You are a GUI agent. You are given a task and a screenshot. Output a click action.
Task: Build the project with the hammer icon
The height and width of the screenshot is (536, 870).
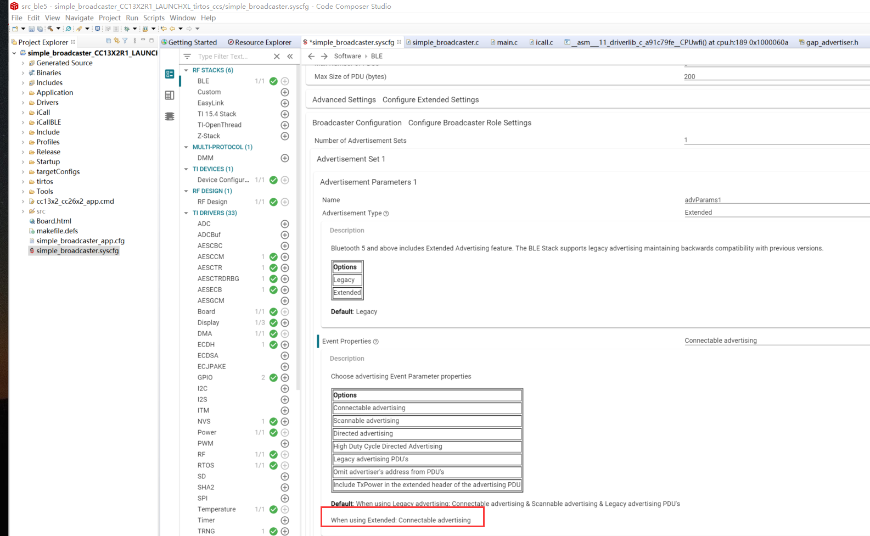pos(50,29)
